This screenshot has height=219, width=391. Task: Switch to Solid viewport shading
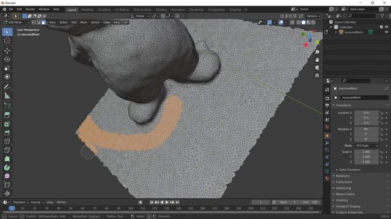tap(303, 23)
